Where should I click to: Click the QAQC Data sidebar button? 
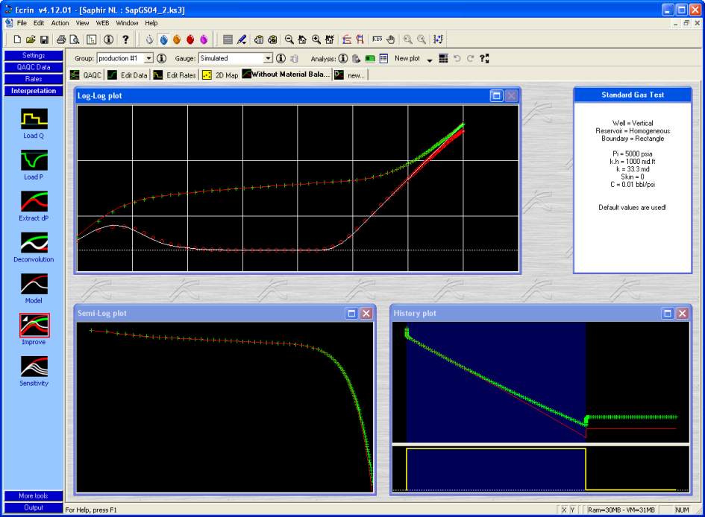coord(33,67)
